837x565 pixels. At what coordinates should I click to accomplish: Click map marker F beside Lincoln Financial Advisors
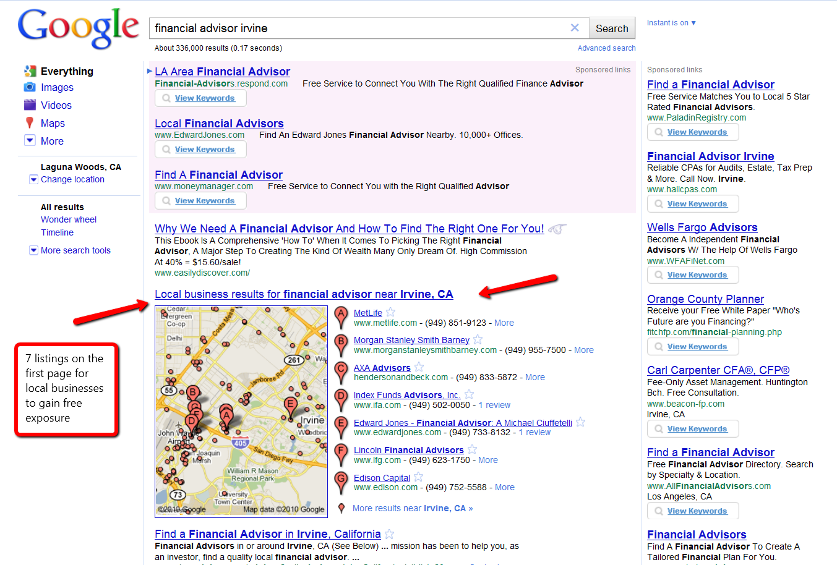[x=341, y=454]
